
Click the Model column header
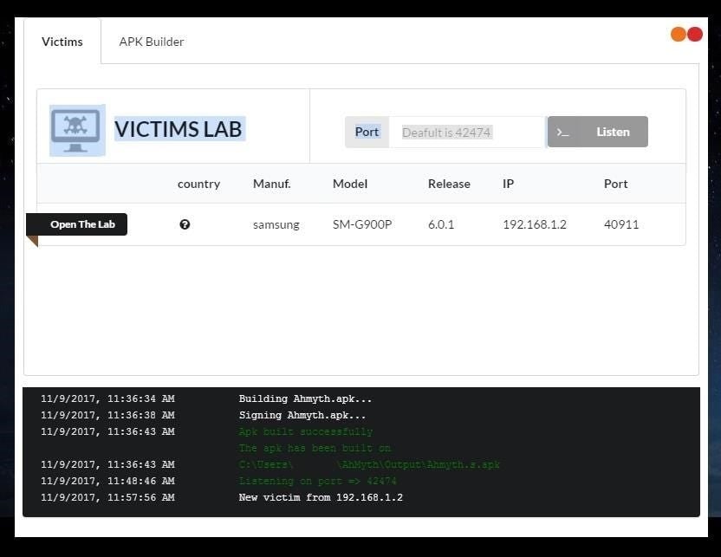click(350, 184)
